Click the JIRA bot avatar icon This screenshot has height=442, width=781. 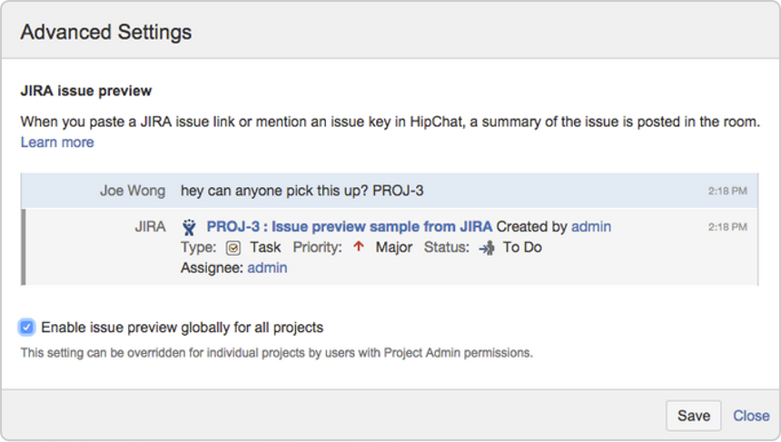click(189, 227)
